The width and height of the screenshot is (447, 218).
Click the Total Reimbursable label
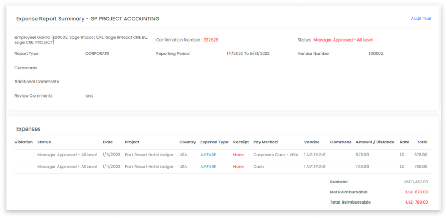[351, 202]
